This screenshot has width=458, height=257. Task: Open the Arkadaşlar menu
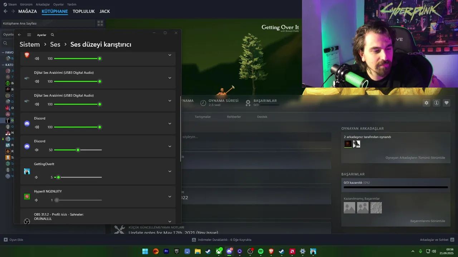[43, 4]
